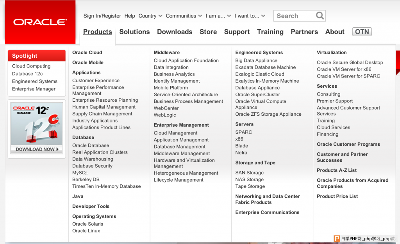Image resolution: width=400 pixels, height=244 pixels.
Task: Open Cloud Computing in Spotlight
Action: click(31, 66)
